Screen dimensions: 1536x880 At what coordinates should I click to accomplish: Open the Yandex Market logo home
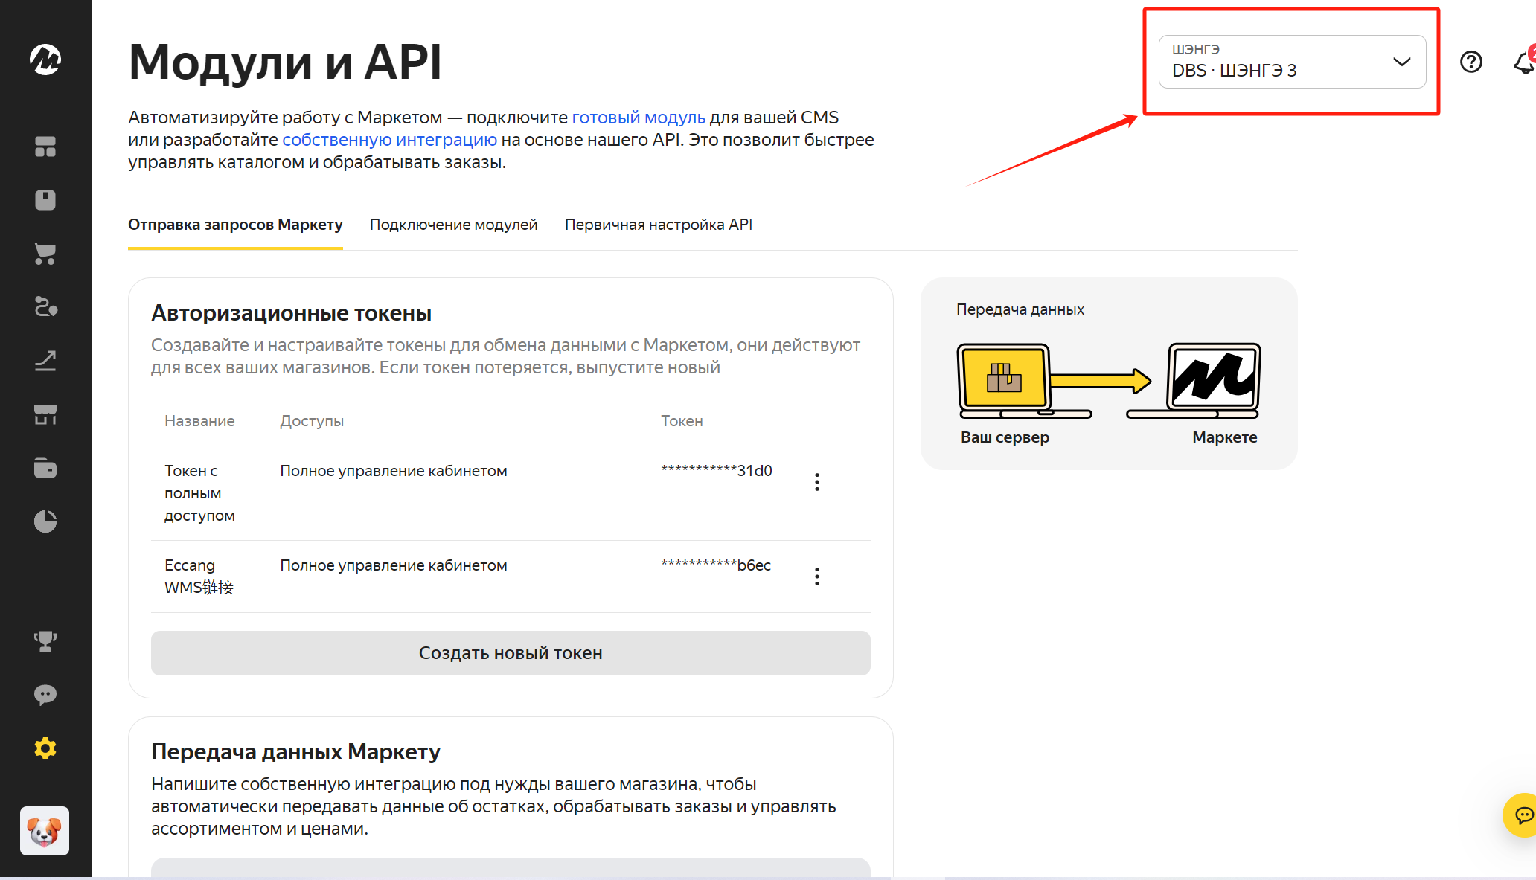pos(45,60)
